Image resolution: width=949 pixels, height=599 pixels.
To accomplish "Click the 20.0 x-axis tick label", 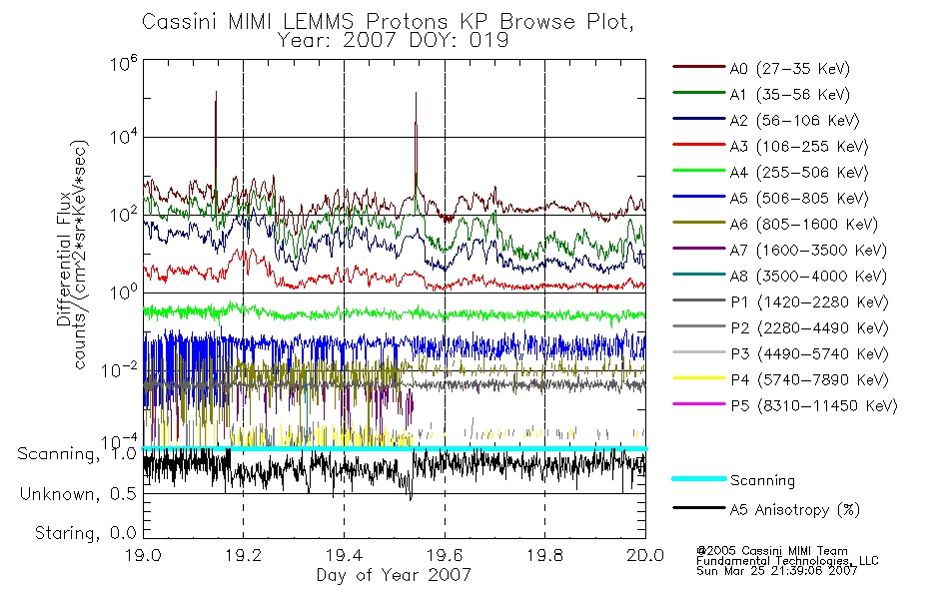I will coord(645,555).
